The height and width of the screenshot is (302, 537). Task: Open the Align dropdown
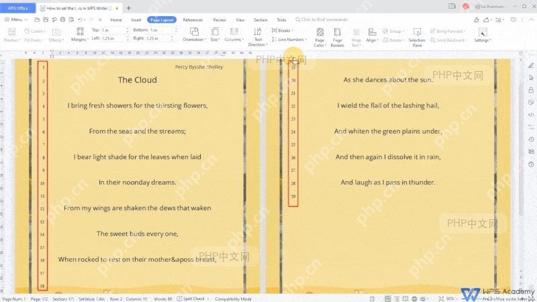(x=372, y=35)
